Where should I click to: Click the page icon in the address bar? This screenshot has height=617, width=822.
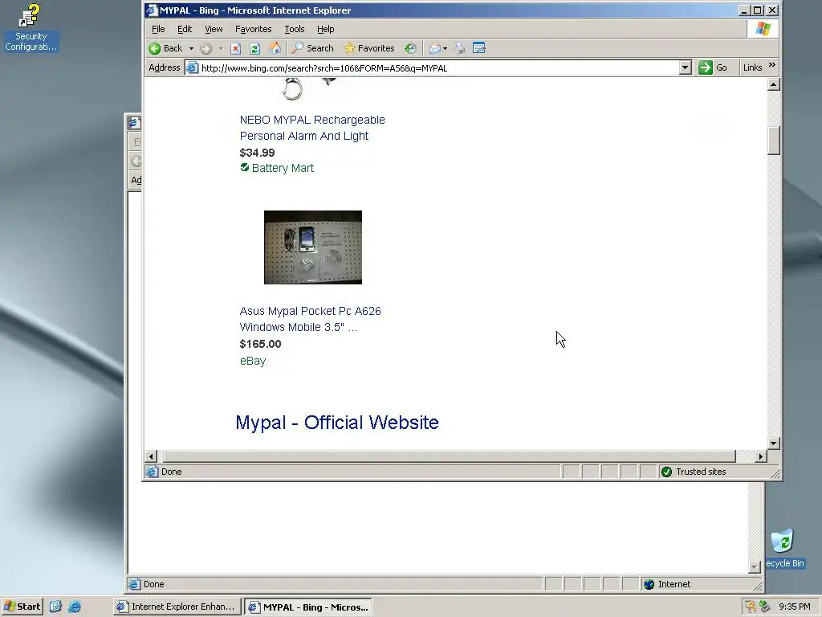tap(193, 67)
